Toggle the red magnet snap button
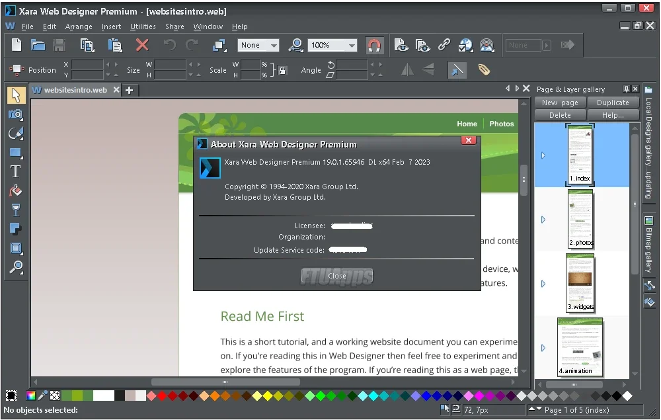This screenshot has width=661, height=420. tap(374, 45)
